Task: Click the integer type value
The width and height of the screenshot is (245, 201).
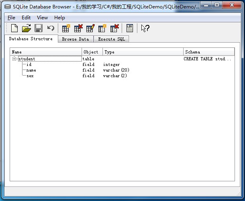Action: pos(111,65)
